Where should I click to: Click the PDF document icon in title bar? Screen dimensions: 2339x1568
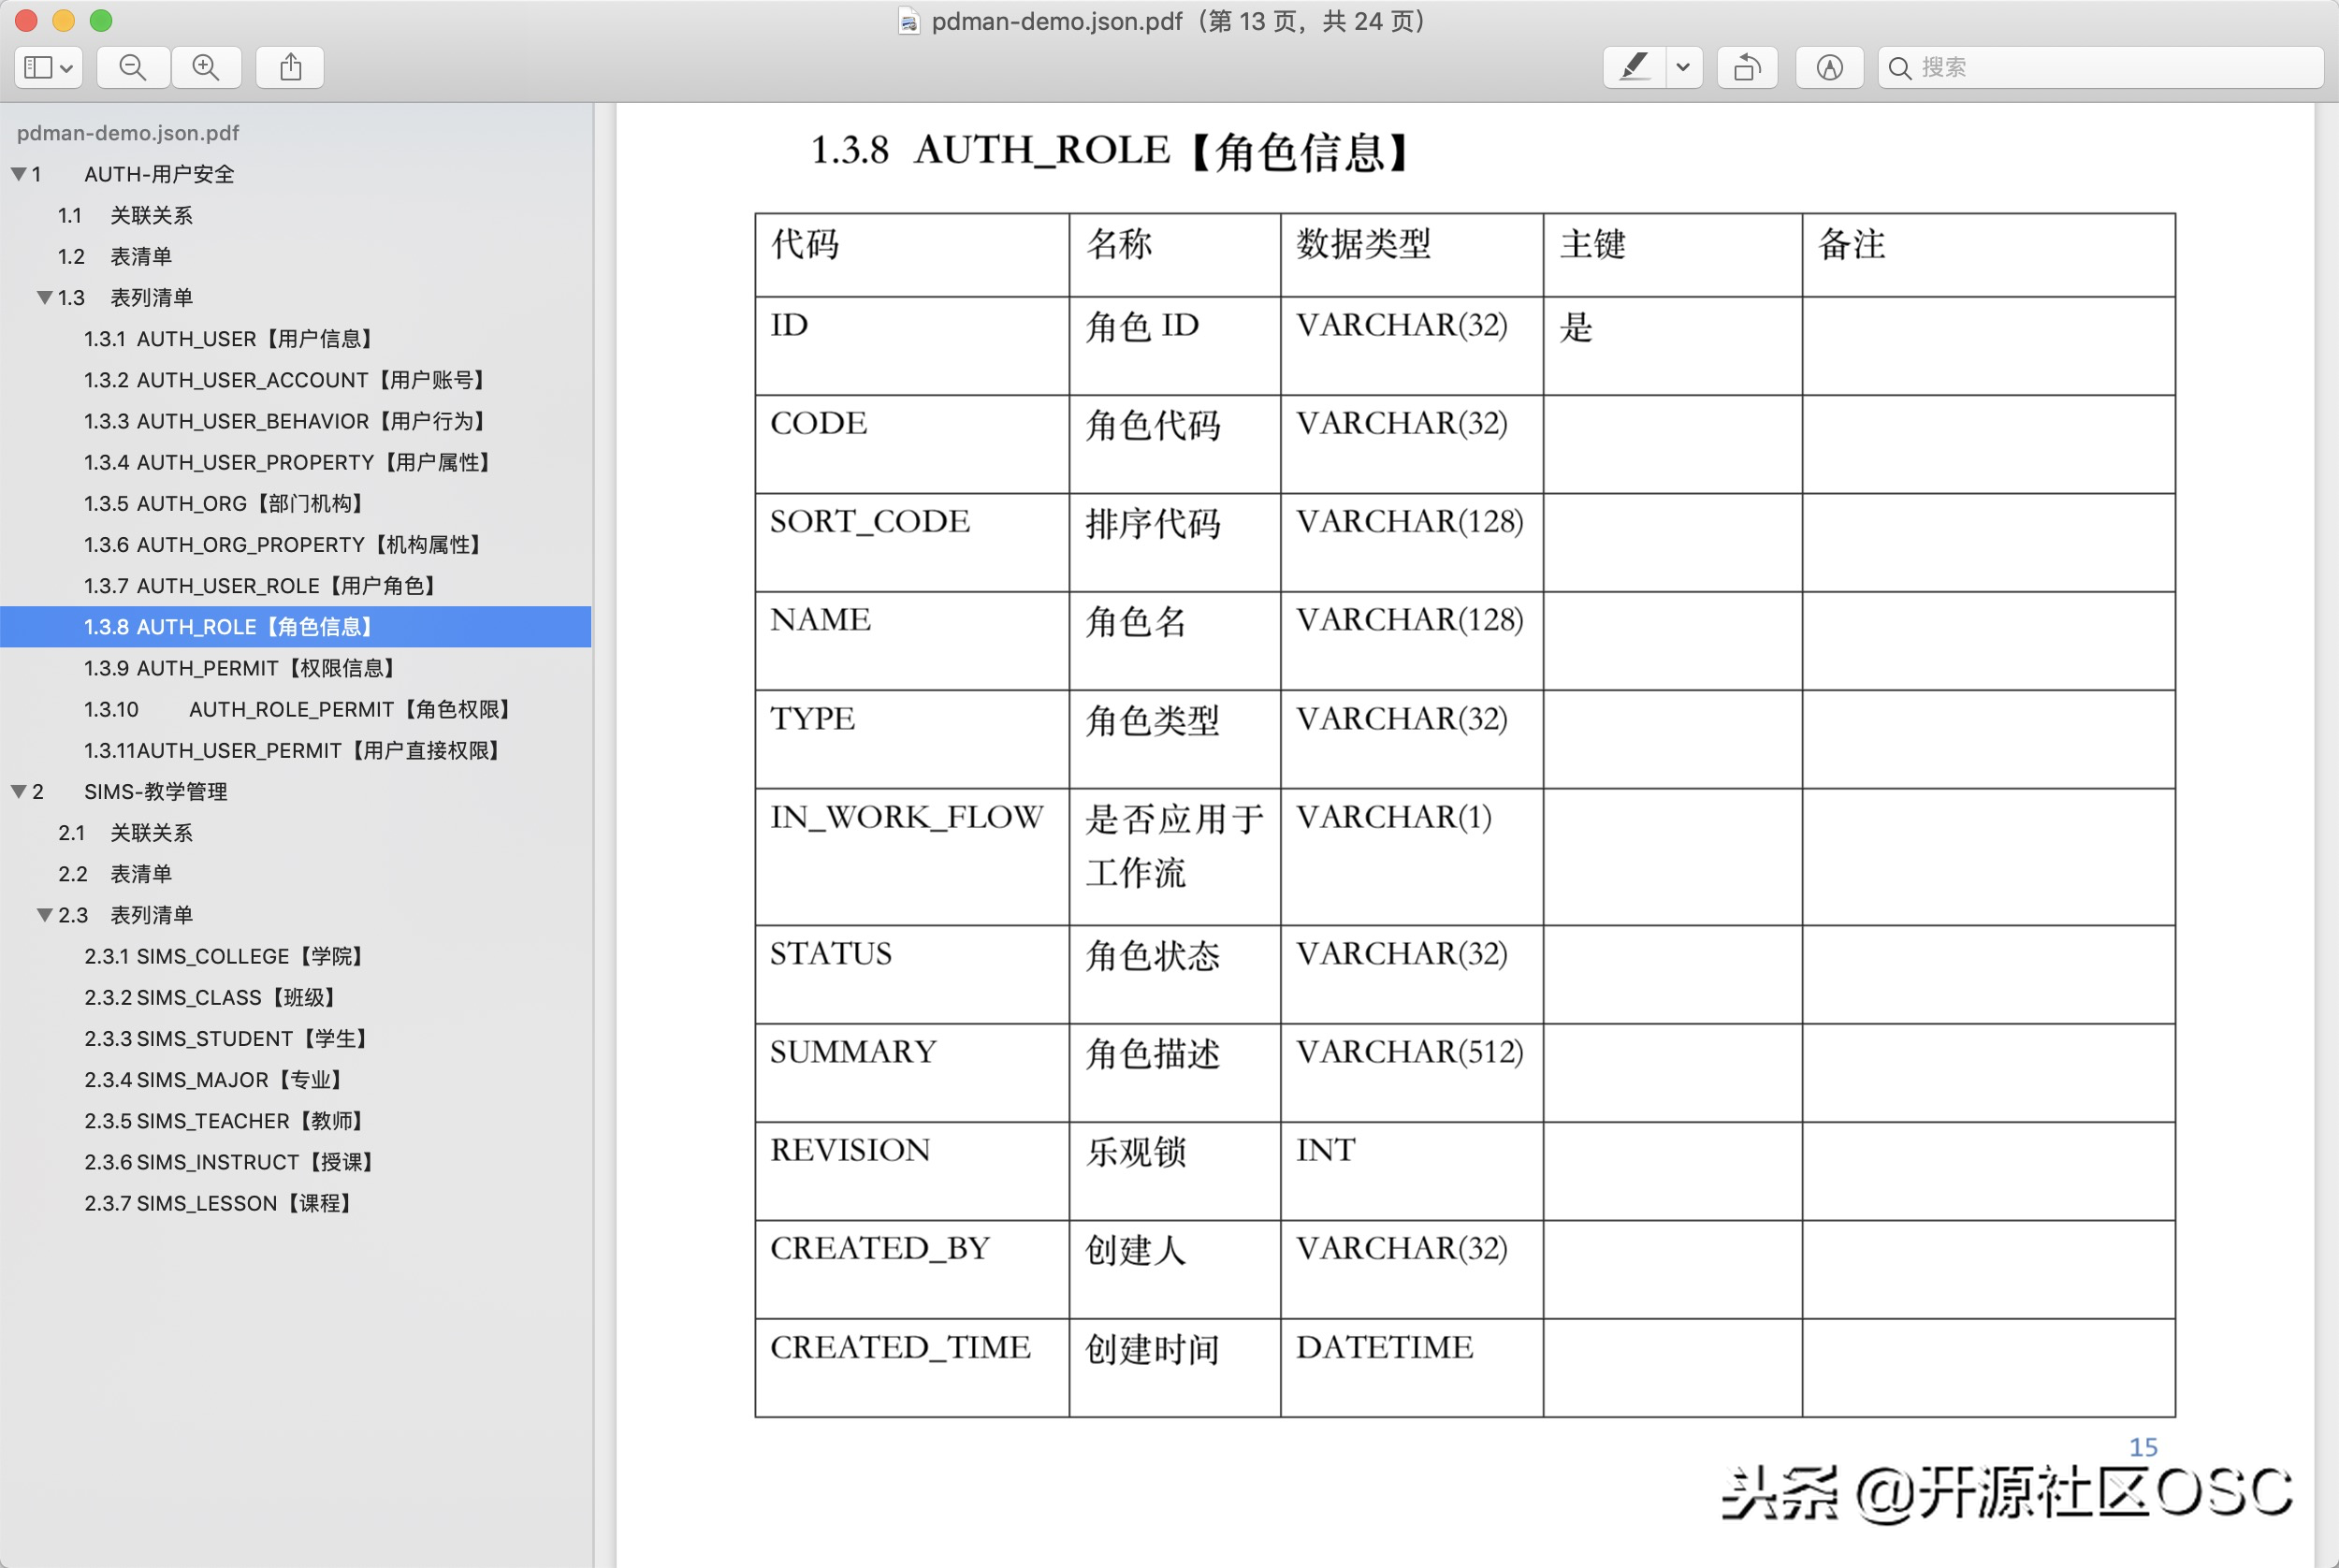click(908, 21)
